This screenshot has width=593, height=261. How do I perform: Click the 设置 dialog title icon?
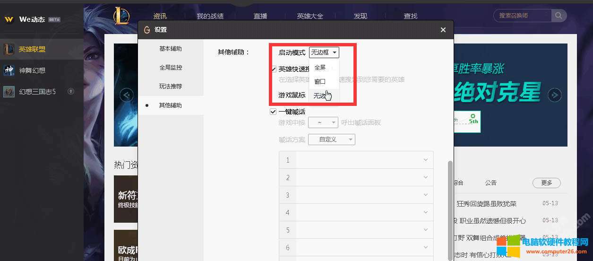pos(147,30)
